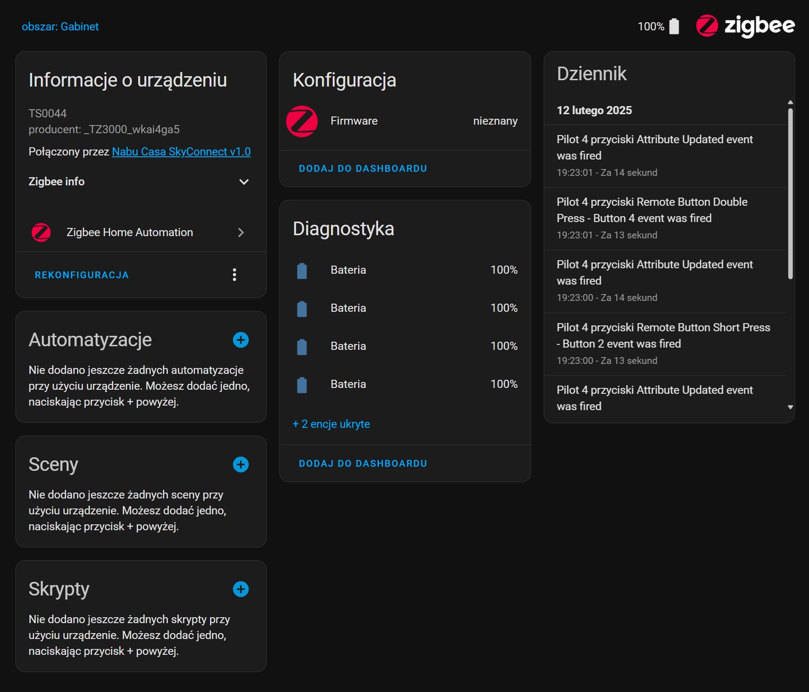Select the Short Press Button 2 log entry
Viewport: 809px width, 692px height.
(663, 336)
